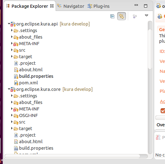This screenshot has width=165, height=164.
Task: Select the org.eclipse.kura.core project label
Action: coord(38,89)
